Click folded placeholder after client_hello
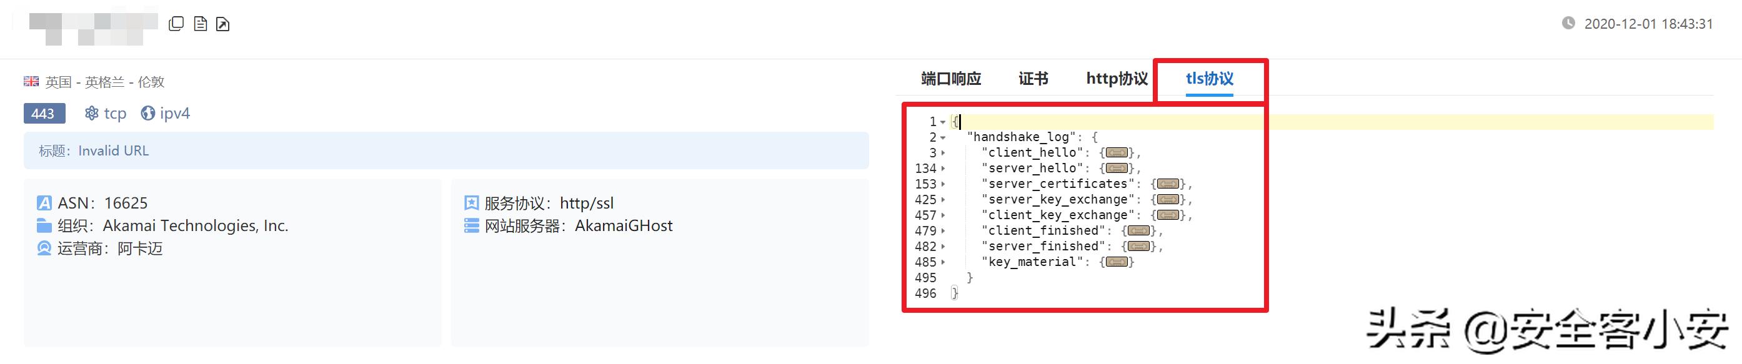The image size is (1742, 364). tap(1117, 152)
